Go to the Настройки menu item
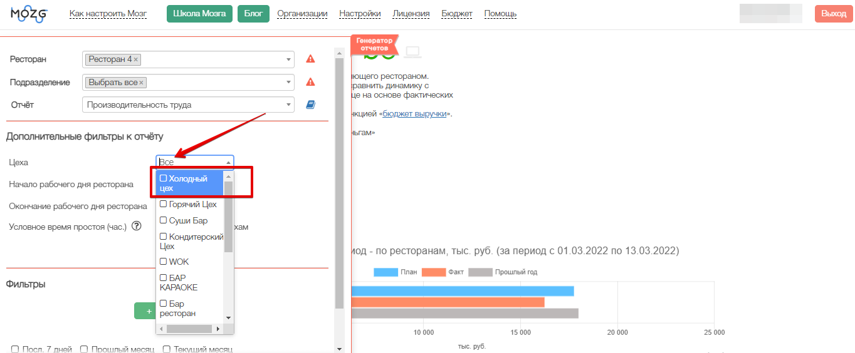Screen dimensions: 855x353 (x=360, y=14)
